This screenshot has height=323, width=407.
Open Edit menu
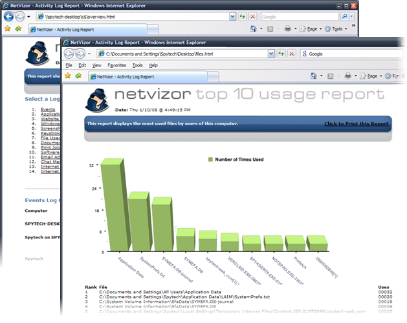(x=82, y=65)
